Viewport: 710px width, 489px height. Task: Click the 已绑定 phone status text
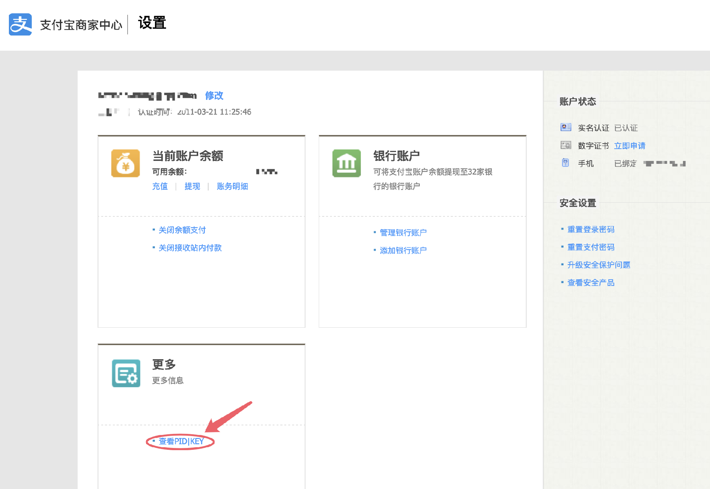625,163
